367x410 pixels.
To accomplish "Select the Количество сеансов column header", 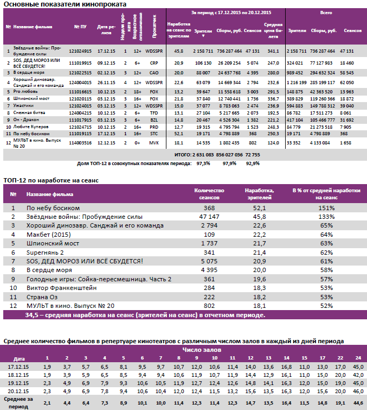I will [x=209, y=193].
